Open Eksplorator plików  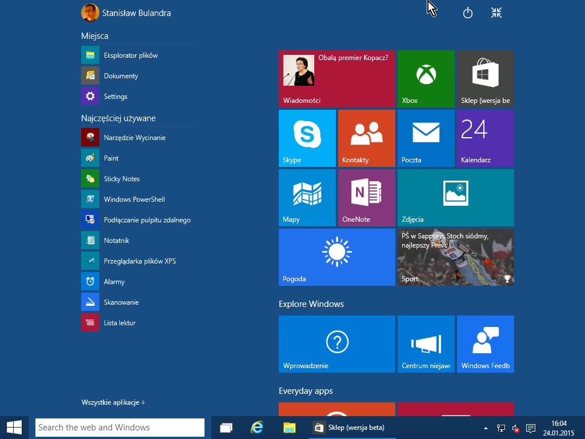pos(130,55)
